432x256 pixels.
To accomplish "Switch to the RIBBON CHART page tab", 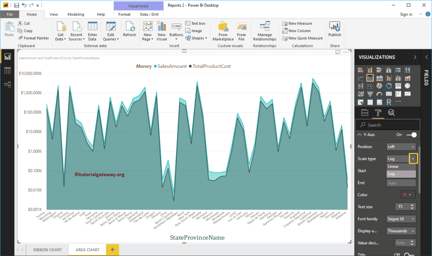I will coord(47,250).
